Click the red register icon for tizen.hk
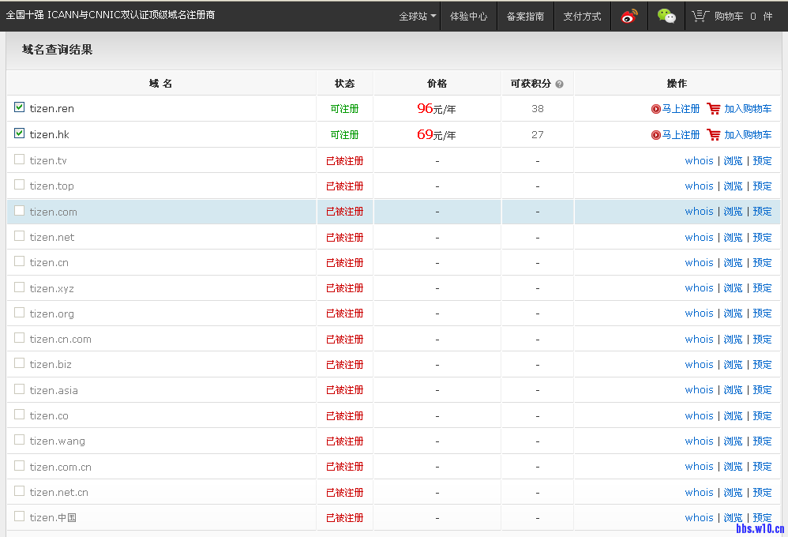 tap(655, 135)
